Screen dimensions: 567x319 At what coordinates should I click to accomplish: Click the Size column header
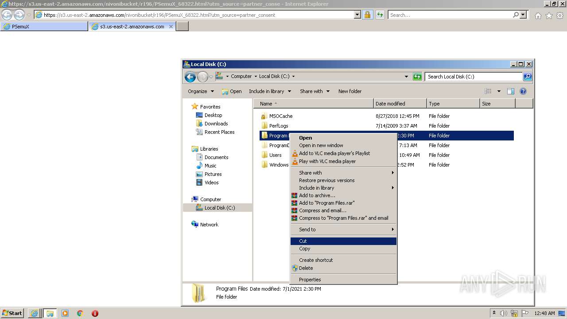tap(497, 104)
